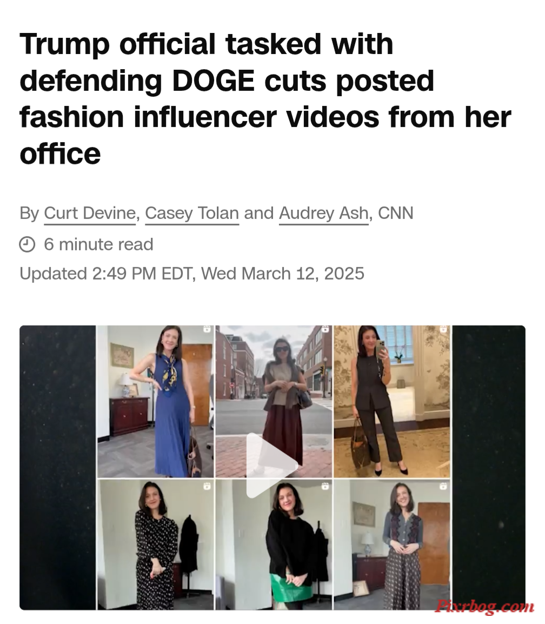Click the clock icon beside read time
This screenshot has height=624, width=545.
point(27,244)
